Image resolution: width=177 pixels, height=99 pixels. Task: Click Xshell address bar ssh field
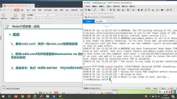131,13
